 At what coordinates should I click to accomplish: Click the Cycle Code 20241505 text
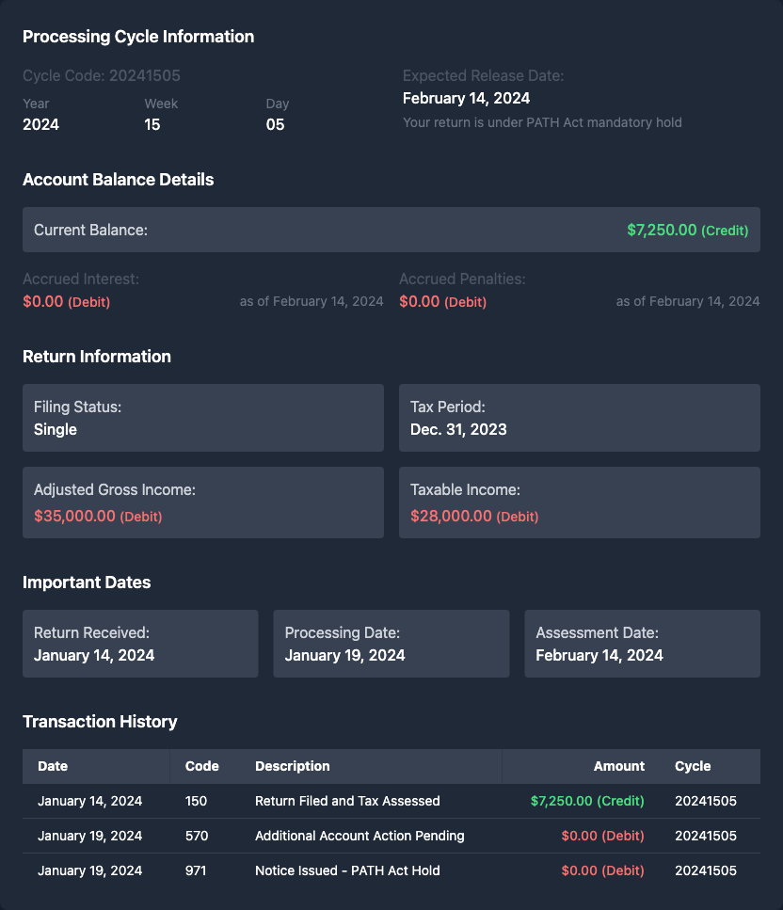[102, 75]
